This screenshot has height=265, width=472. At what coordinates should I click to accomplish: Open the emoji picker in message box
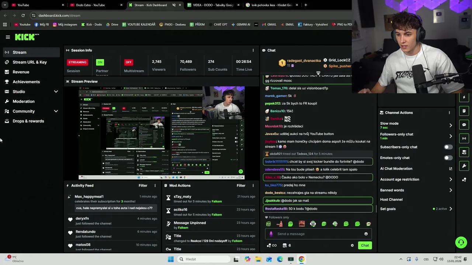366,234
